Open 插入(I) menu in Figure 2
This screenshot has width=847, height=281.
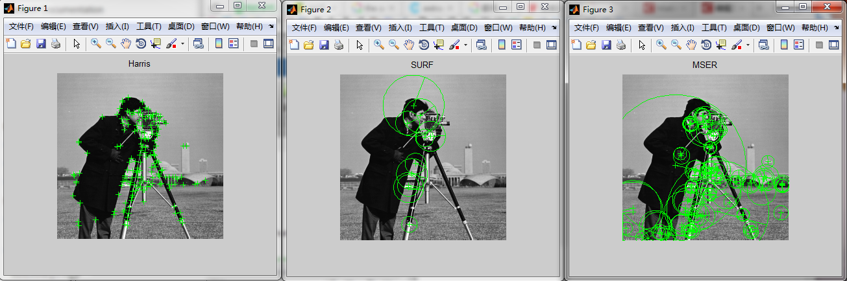coord(400,28)
